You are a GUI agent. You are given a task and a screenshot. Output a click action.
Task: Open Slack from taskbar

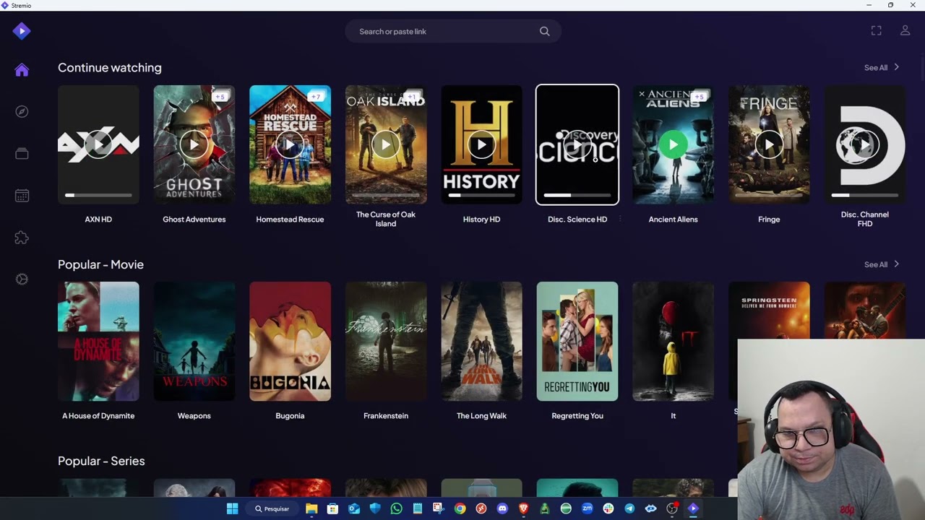click(x=608, y=508)
